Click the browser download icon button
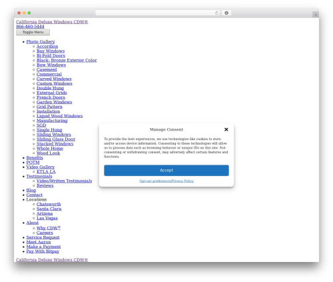The image size is (333, 282). (x=226, y=13)
